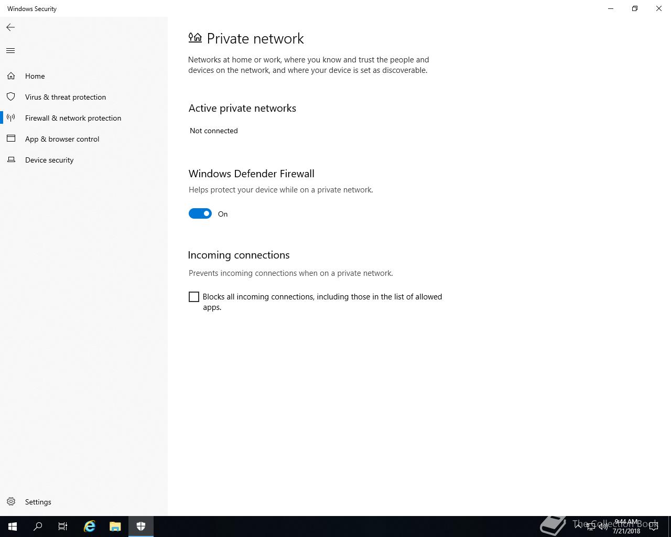Open Task View from taskbar
This screenshot has height=537, width=671.
tap(63, 527)
